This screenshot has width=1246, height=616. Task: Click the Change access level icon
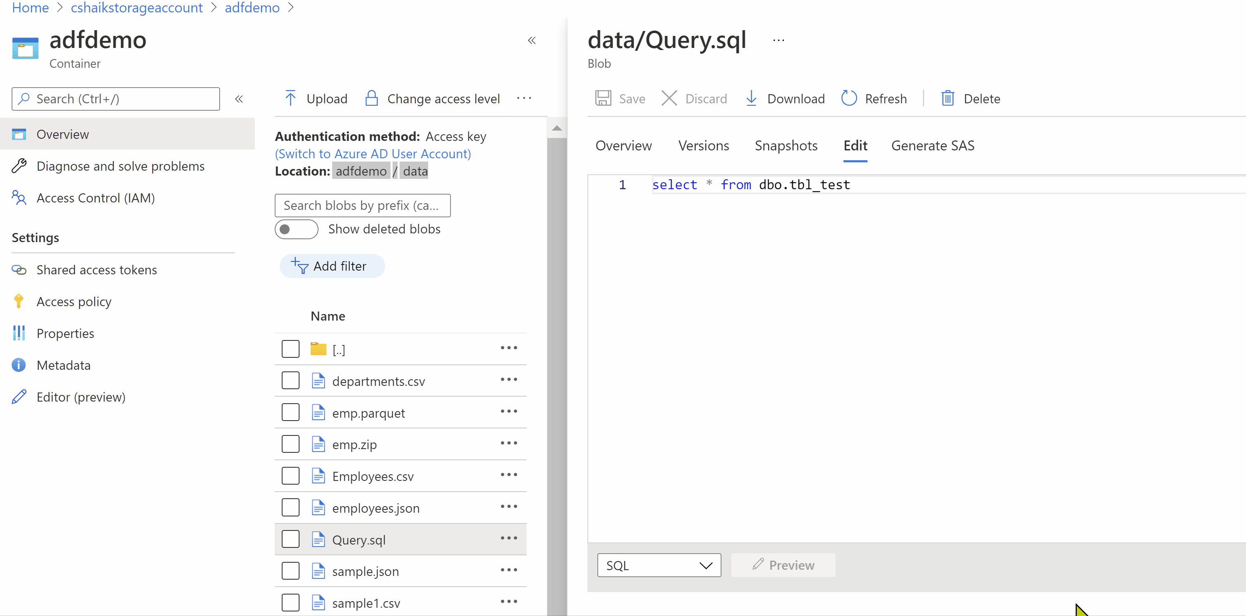pyautogui.click(x=371, y=98)
